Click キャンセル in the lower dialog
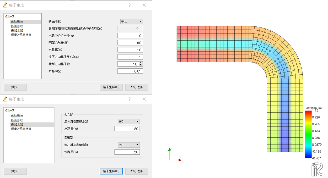This screenshot has width=328, height=178. click(x=137, y=171)
